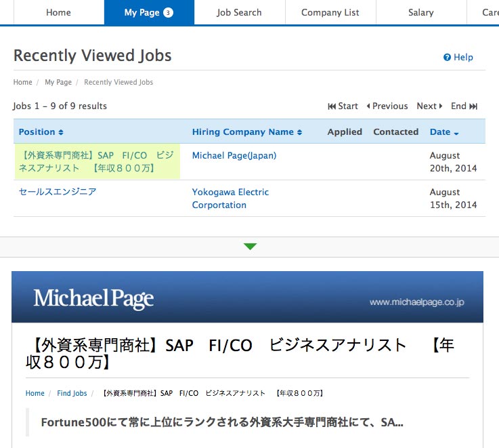The image size is (499, 448).
Task: Open the Help link
Action: coord(458,57)
